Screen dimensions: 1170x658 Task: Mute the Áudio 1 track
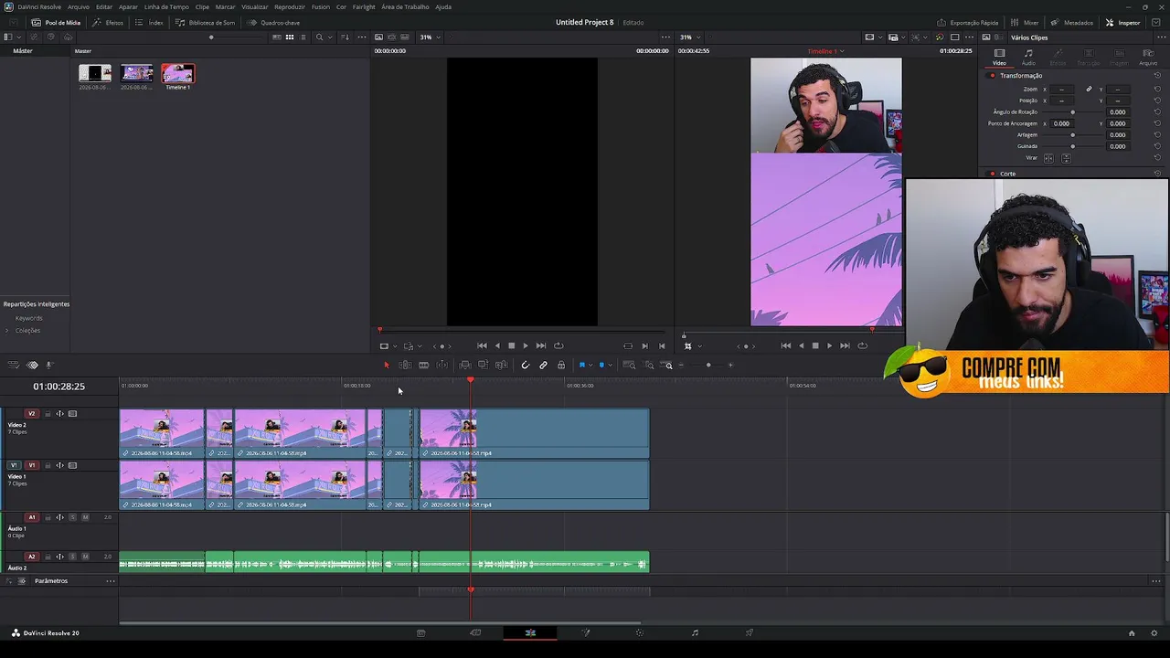(85, 517)
